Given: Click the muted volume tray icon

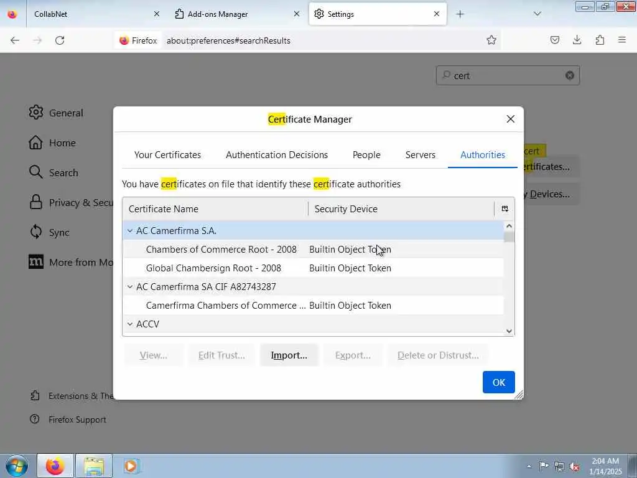Looking at the screenshot, I should click(574, 466).
